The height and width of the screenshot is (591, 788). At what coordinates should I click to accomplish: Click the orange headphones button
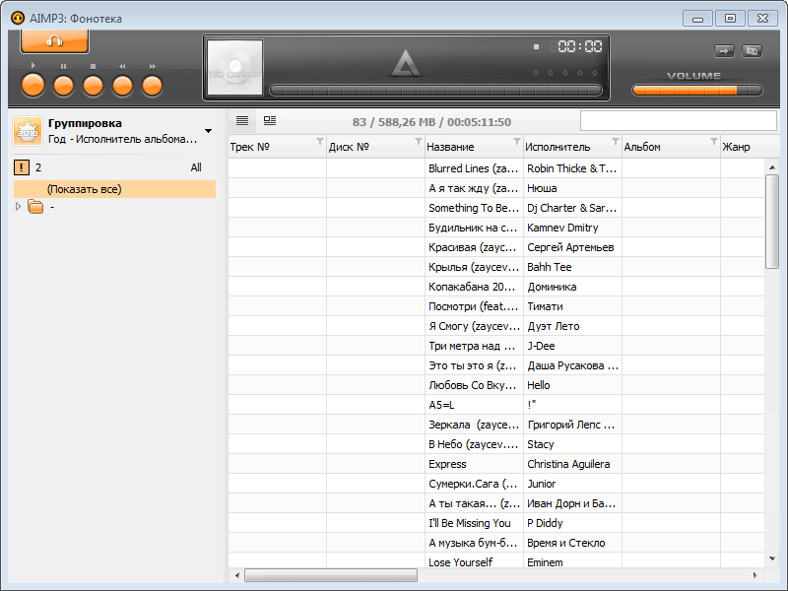54,40
